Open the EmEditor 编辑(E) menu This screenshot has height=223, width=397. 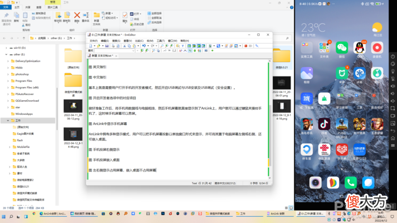click(x=105, y=41)
